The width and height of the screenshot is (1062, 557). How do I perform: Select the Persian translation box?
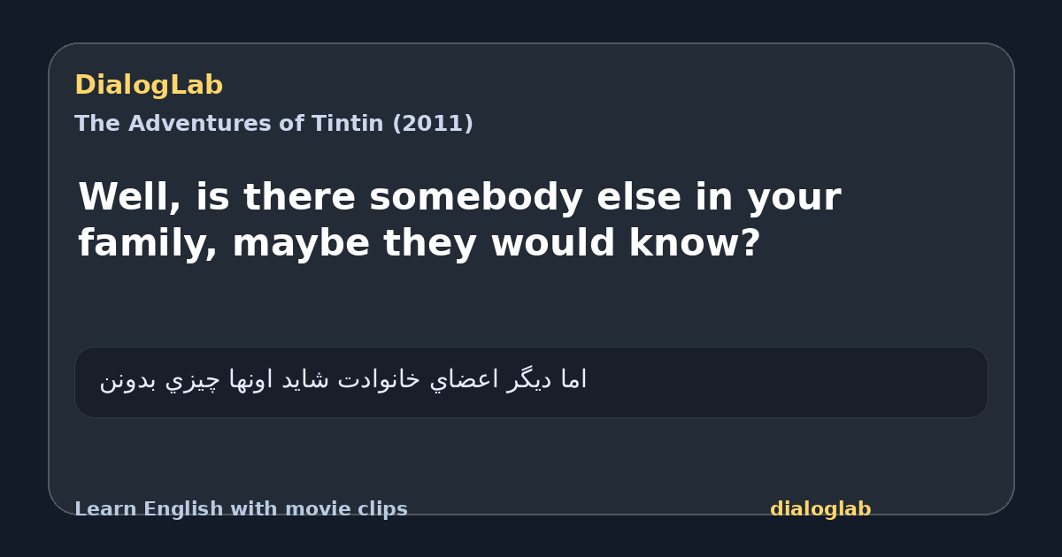[x=531, y=382]
